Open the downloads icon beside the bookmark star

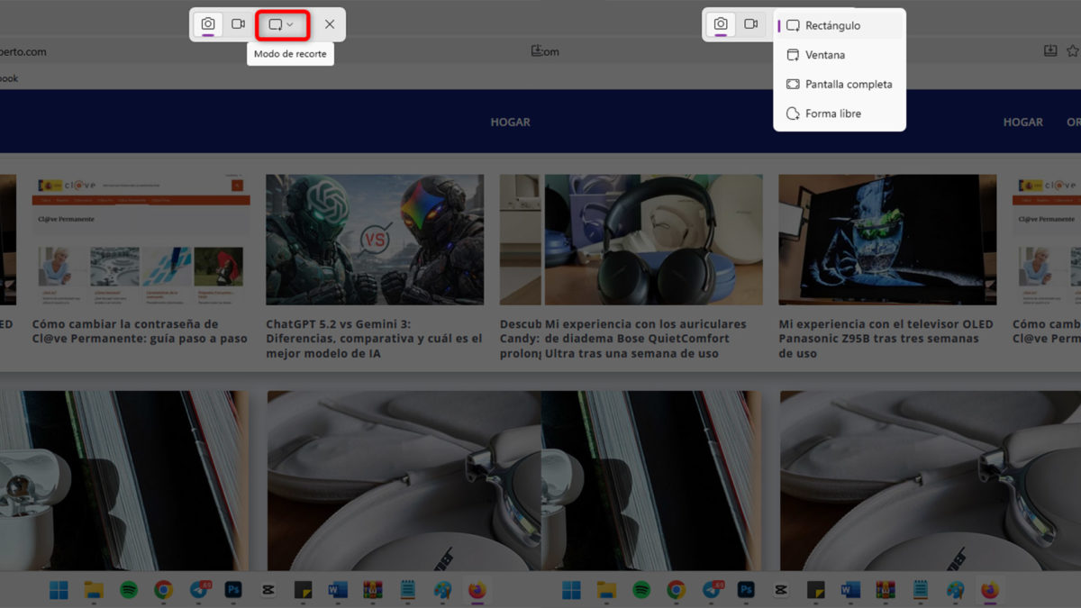point(1049,51)
